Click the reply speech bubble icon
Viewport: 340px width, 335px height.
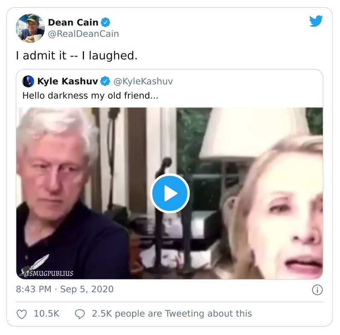pos(80,314)
